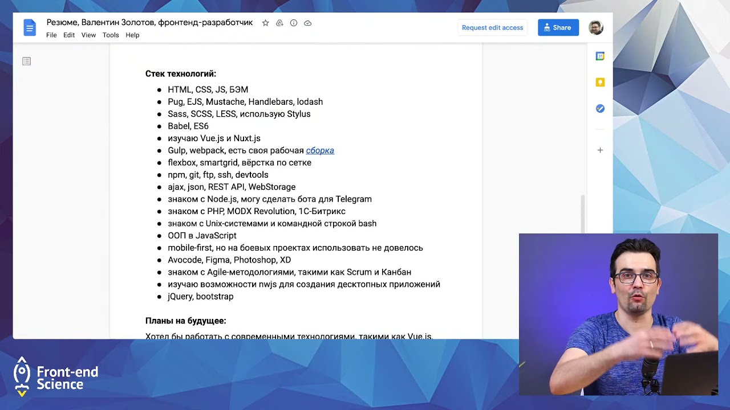Click the mobile-first line
This screenshot has width=730, height=410.
[295, 248]
